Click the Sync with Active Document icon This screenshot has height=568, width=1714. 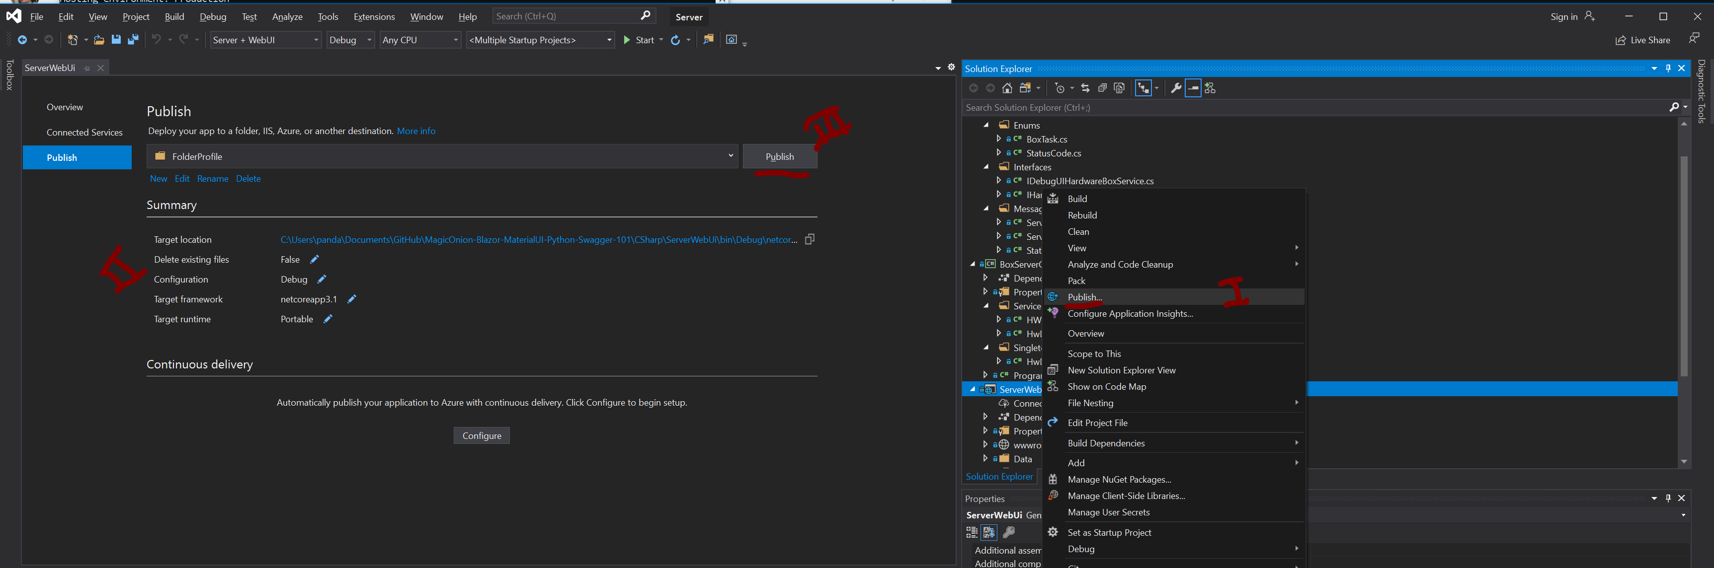pyautogui.click(x=1085, y=88)
